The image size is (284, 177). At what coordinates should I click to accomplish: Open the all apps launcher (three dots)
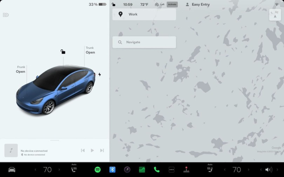(171, 170)
